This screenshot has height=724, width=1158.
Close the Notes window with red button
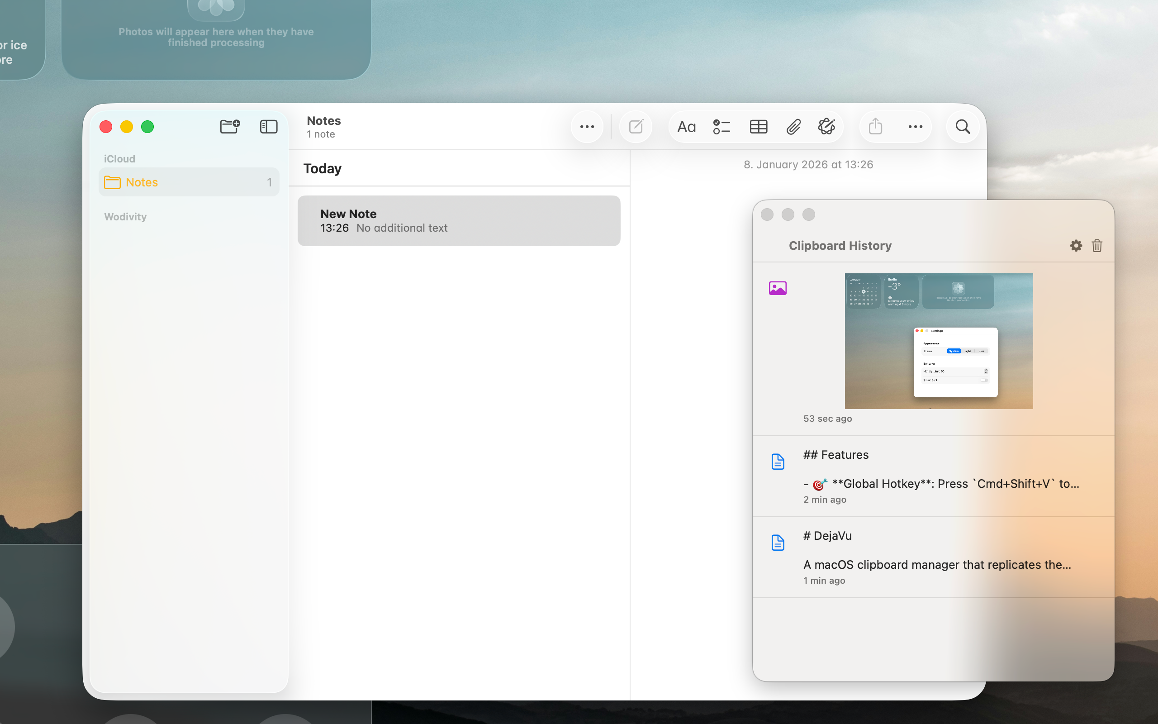pos(106,127)
